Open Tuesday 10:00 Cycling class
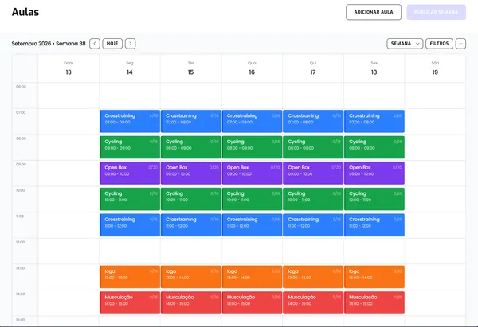Viewport: 478px width, 327px height. pos(191,199)
